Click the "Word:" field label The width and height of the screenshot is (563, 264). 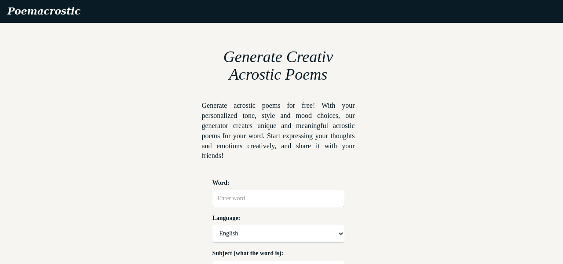coord(221,183)
